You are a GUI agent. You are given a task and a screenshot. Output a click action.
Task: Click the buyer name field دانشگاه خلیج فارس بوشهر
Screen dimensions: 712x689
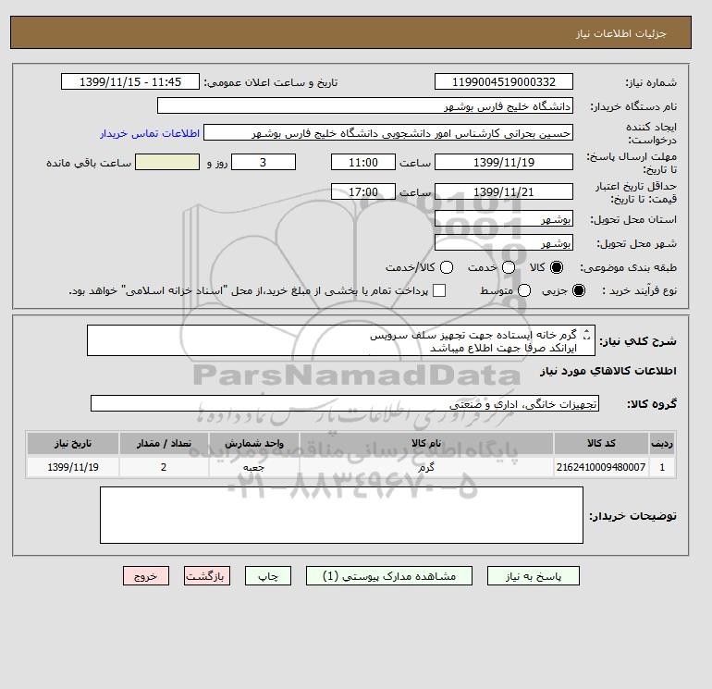pos(365,105)
